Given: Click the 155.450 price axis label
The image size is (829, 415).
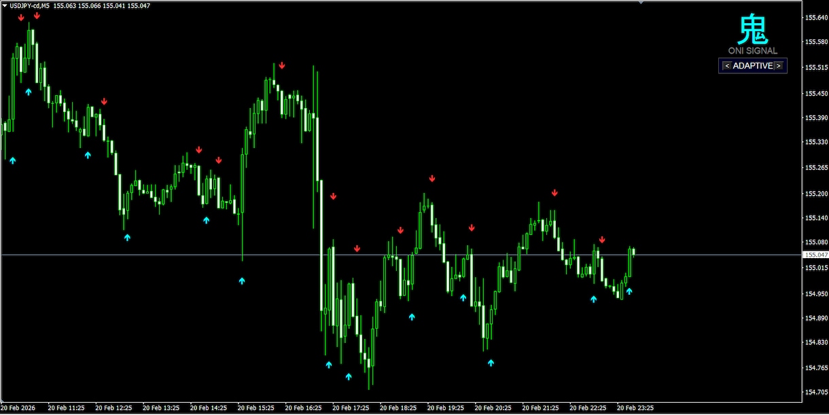Looking at the screenshot, I should tap(815, 94).
